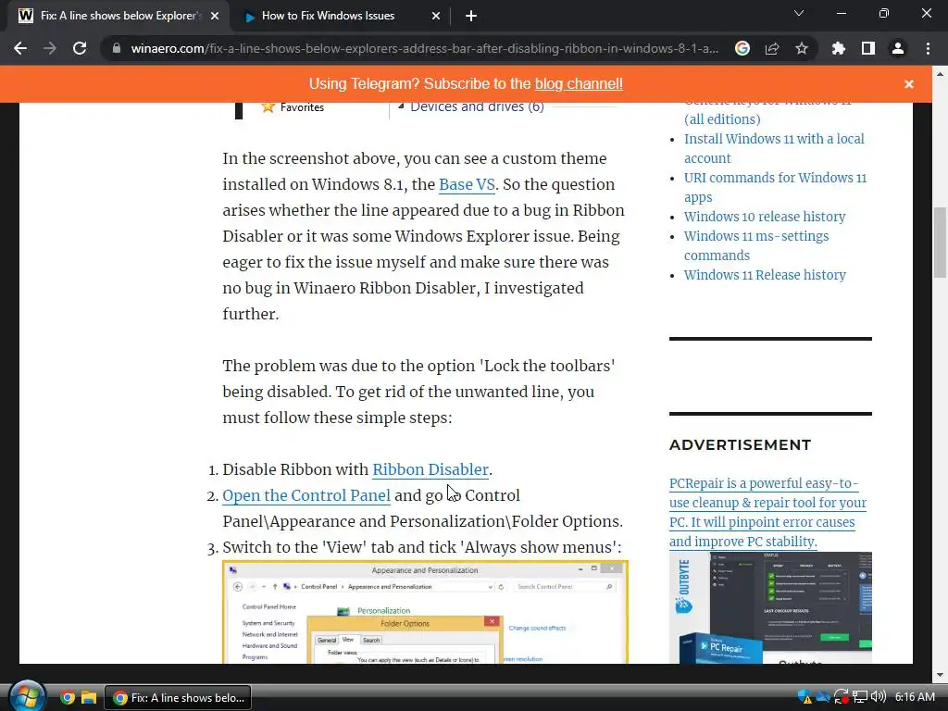Image resolution: width=948 pixels, height=711 pixels.
Task: Open 'Windows 11 Release history' link
Action: (x=765, y=275)
